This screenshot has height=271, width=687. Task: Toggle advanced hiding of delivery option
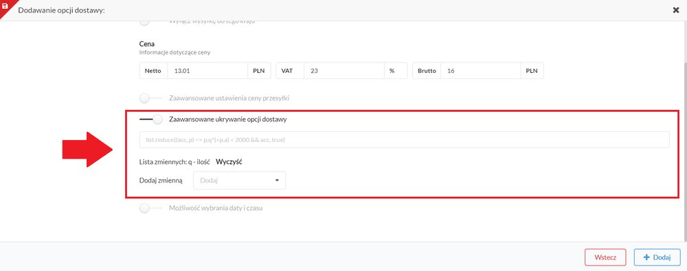[150, 119]
